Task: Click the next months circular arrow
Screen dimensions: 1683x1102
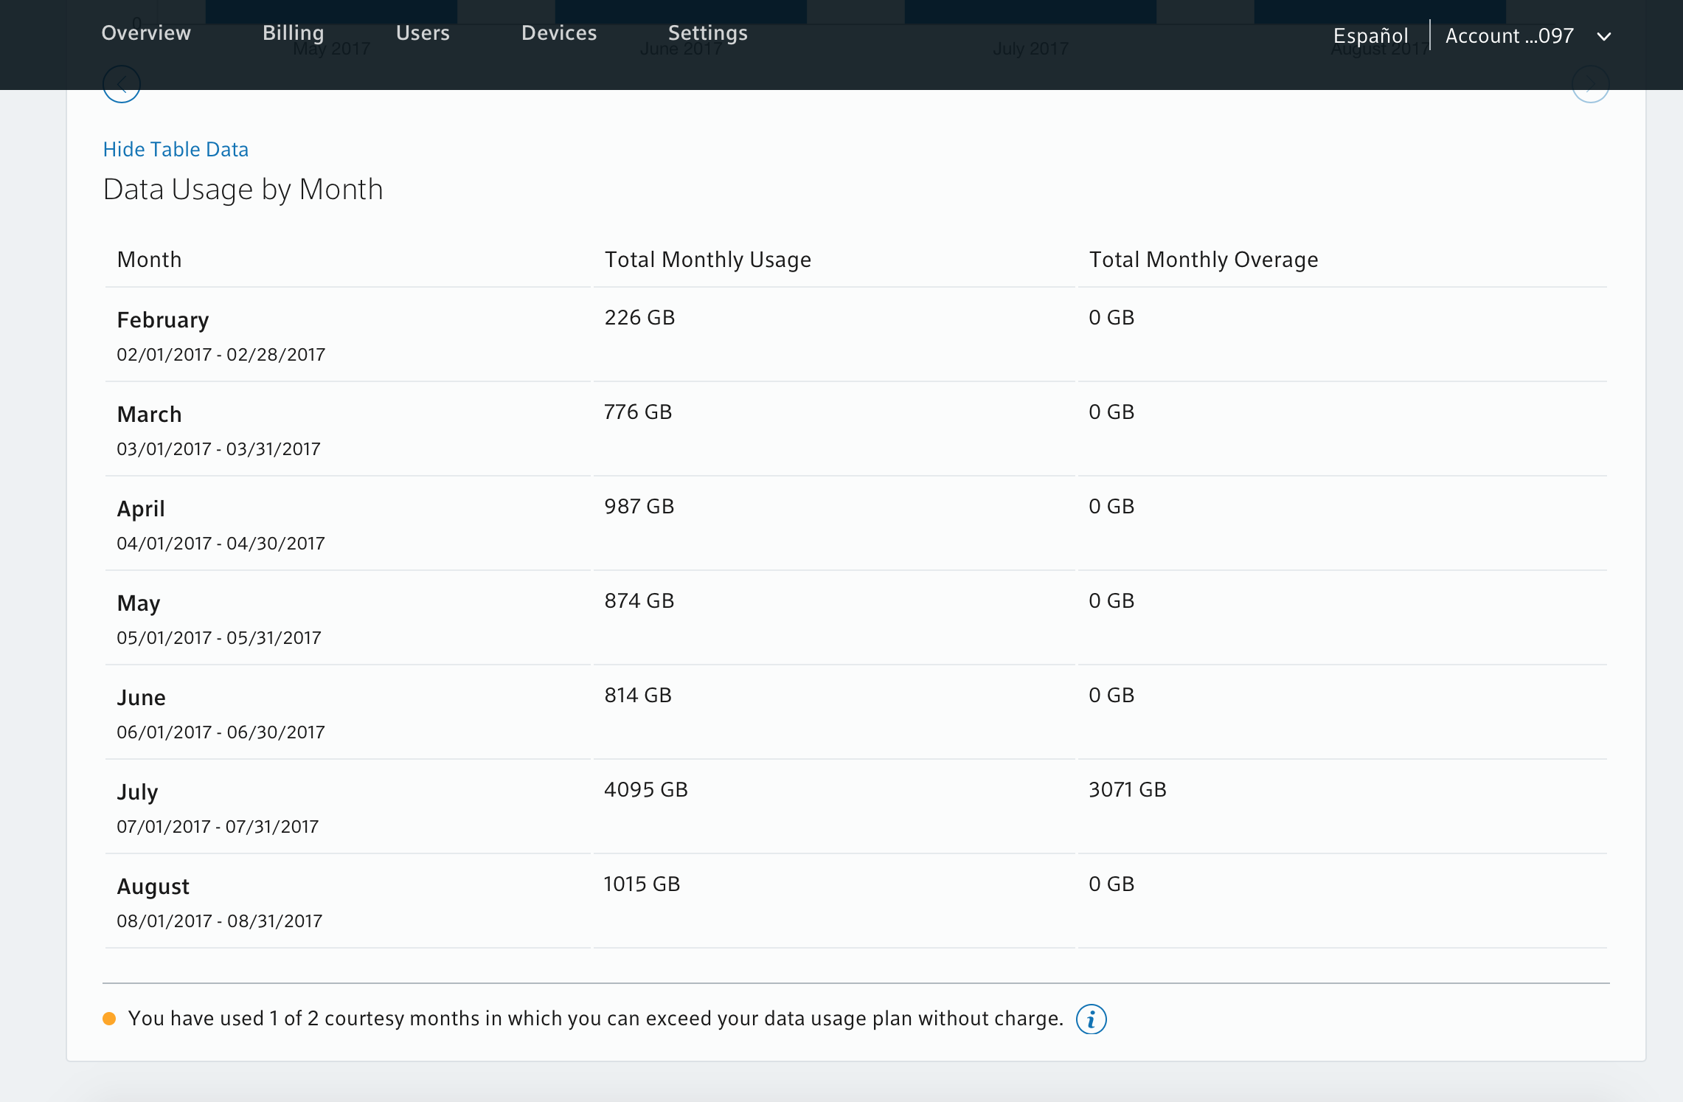Action: click(x=1590, y=84)
